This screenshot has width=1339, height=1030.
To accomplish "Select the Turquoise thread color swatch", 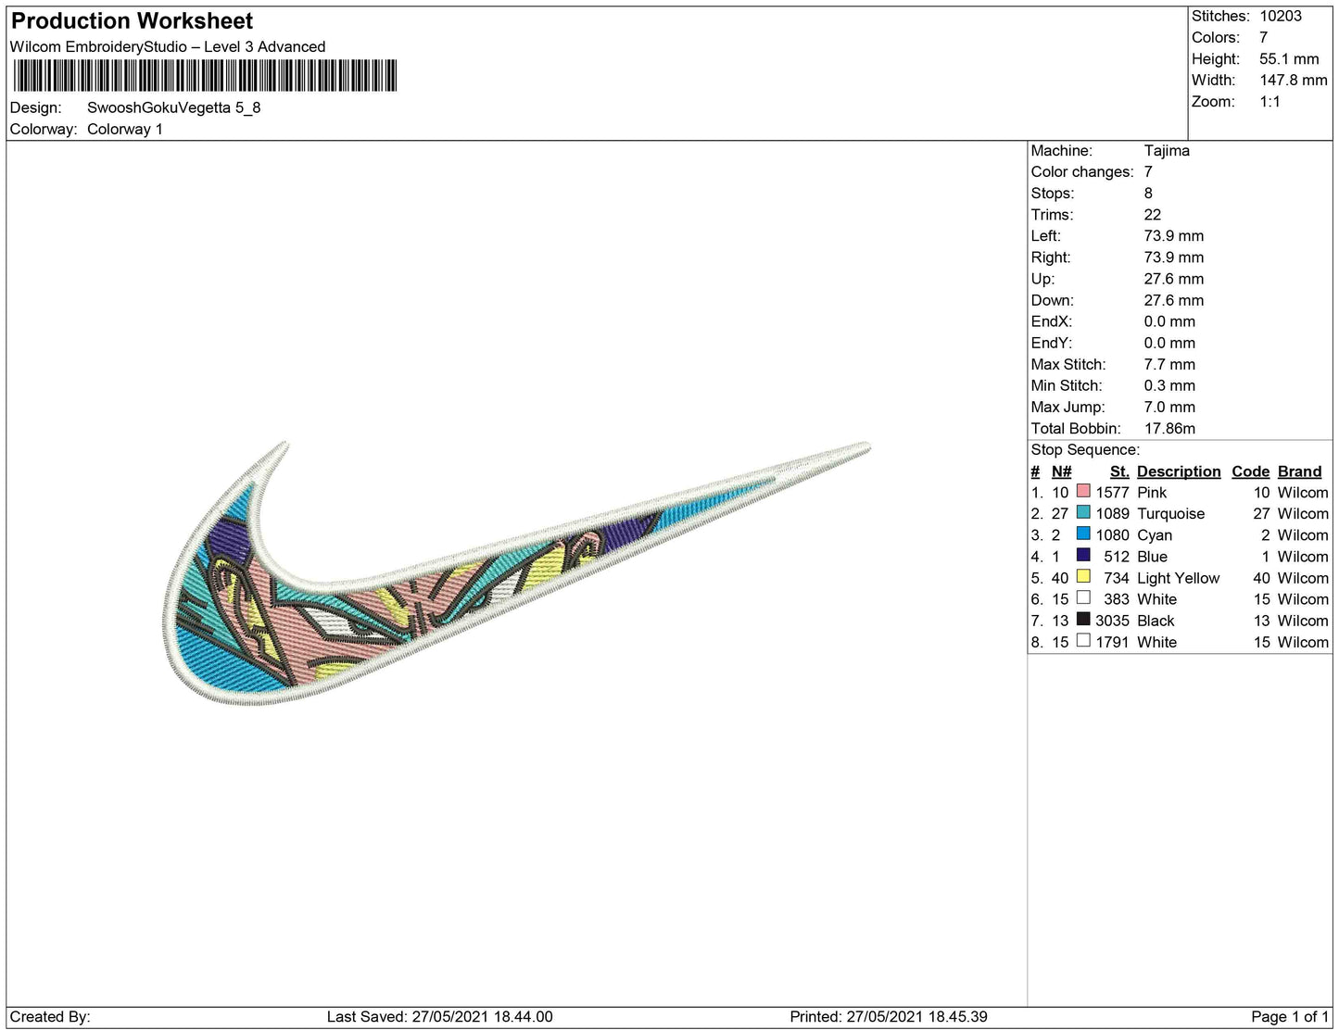I will pyautogui.click(x=1083, y=513).
